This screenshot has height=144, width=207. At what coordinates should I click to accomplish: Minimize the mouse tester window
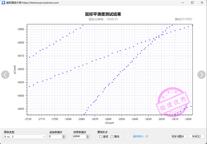[183, 3]
